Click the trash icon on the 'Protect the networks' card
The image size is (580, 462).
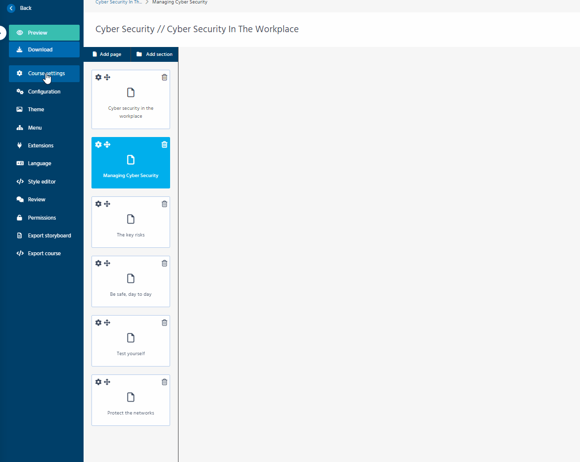[164, 382]
